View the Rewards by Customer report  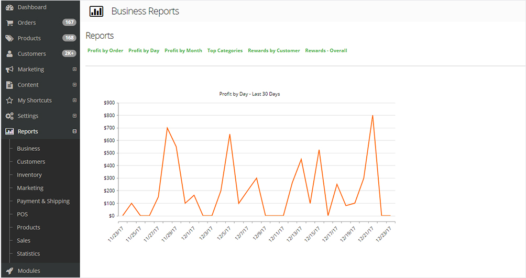click(273, 51)
